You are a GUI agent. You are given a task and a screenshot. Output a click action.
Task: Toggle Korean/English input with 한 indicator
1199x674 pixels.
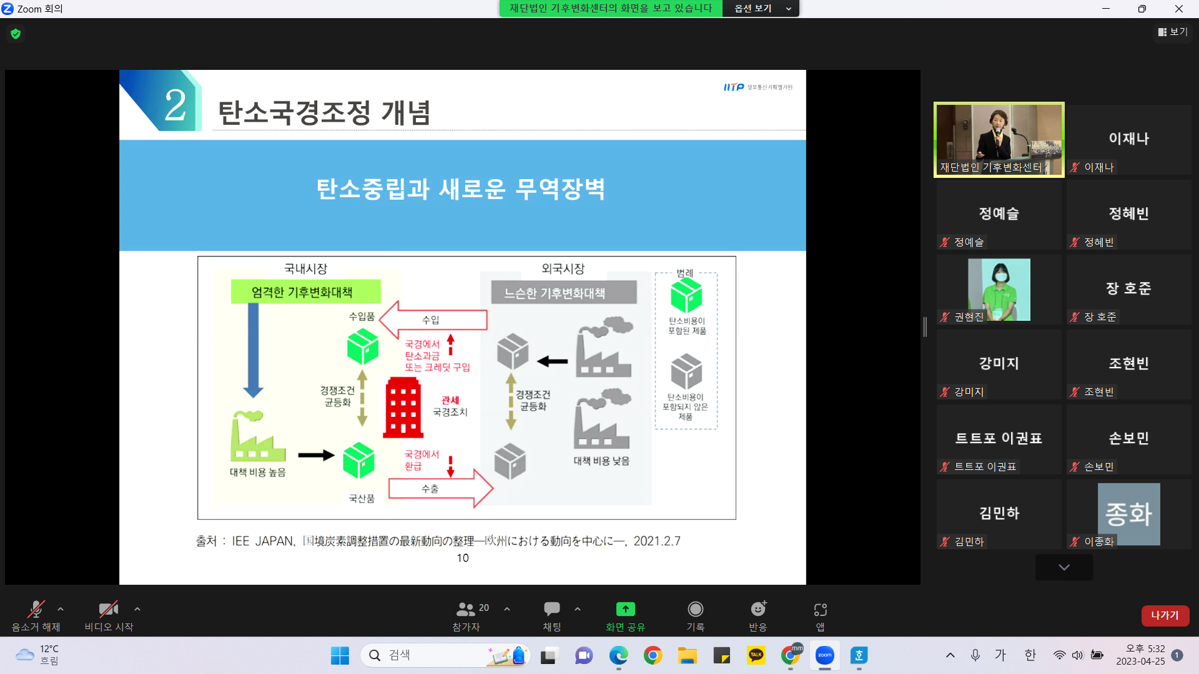pos(1030,655)
